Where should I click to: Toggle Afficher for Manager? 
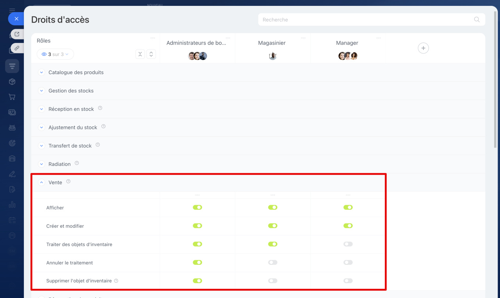point(348,208)
